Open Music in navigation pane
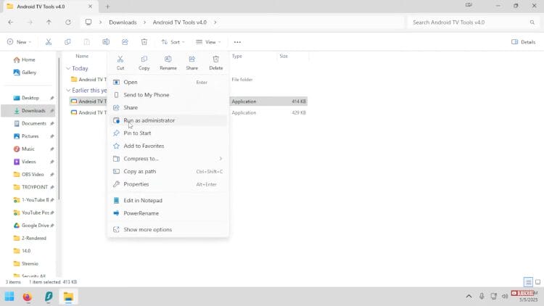Image resolution: width=544 pixels, height=306 pixels. (x=30, y=149)
